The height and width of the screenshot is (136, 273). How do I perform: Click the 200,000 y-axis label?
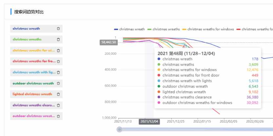click(x=110, y=54)
